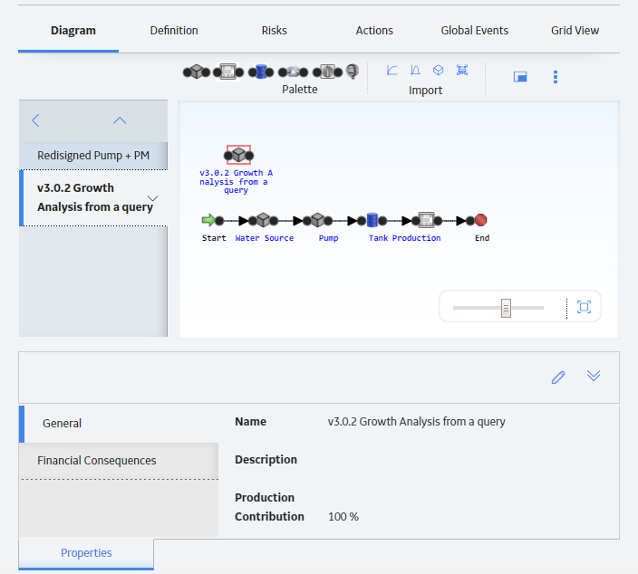
Task: Select the Sensor icon in Palette
Action: coord(353,72)
